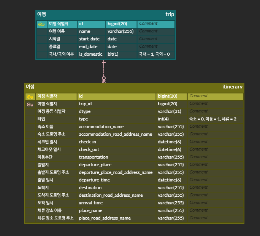
Task: Click the '출발지 도로명 주소' logical name cell
Action: coord(56,173)
